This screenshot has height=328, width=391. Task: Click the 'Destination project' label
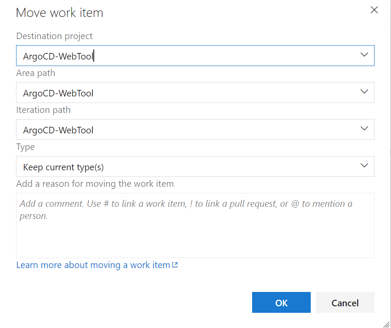coord(54,36)
